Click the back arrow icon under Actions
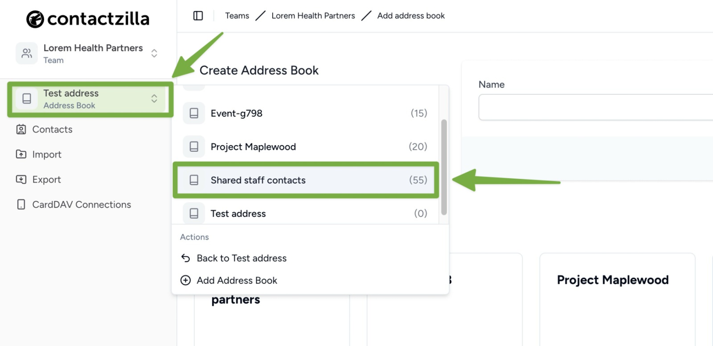 pyautogui.click(x=185, y=258)
